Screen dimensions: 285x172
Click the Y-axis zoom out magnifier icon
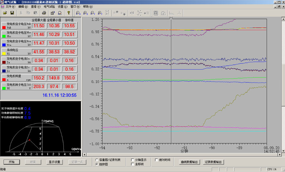tap(93, 13)
